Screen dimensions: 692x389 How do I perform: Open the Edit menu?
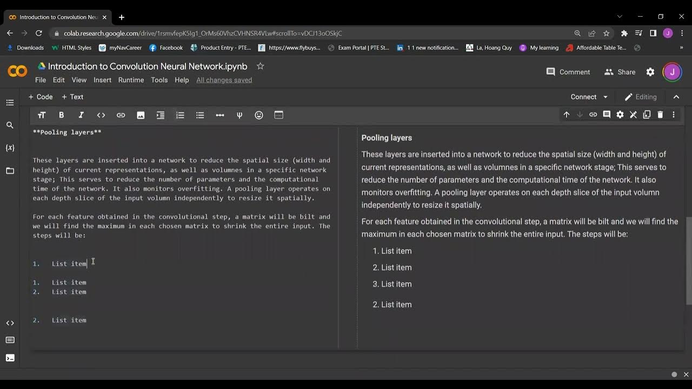pyautogui.click(x=59, y=80)
